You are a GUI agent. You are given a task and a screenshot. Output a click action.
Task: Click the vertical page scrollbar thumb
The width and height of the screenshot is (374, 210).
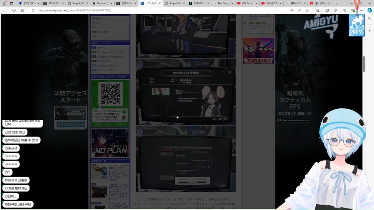point(364,63)
